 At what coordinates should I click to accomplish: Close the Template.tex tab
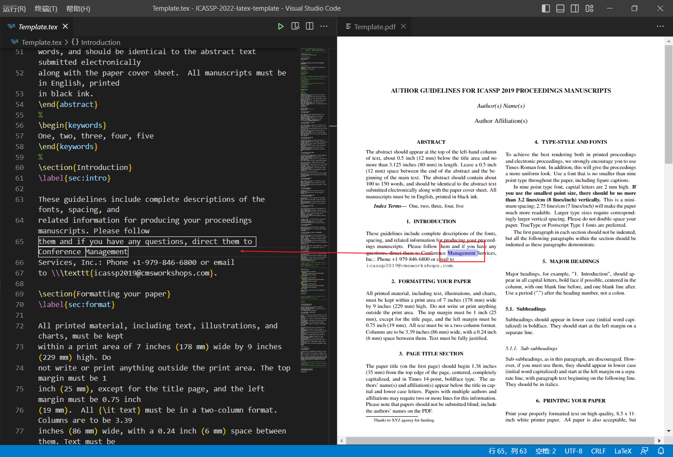[65, 27]
